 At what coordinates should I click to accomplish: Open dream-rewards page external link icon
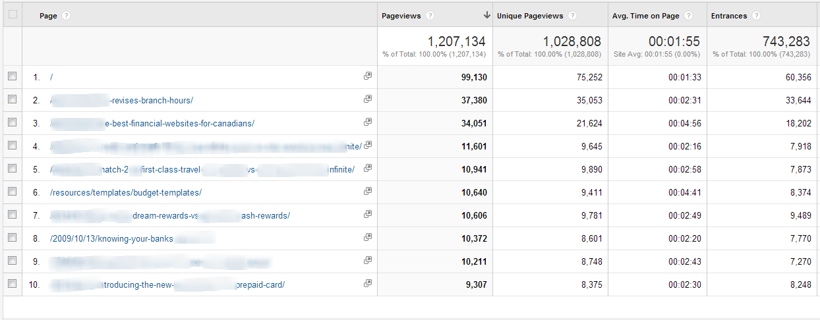368,215
